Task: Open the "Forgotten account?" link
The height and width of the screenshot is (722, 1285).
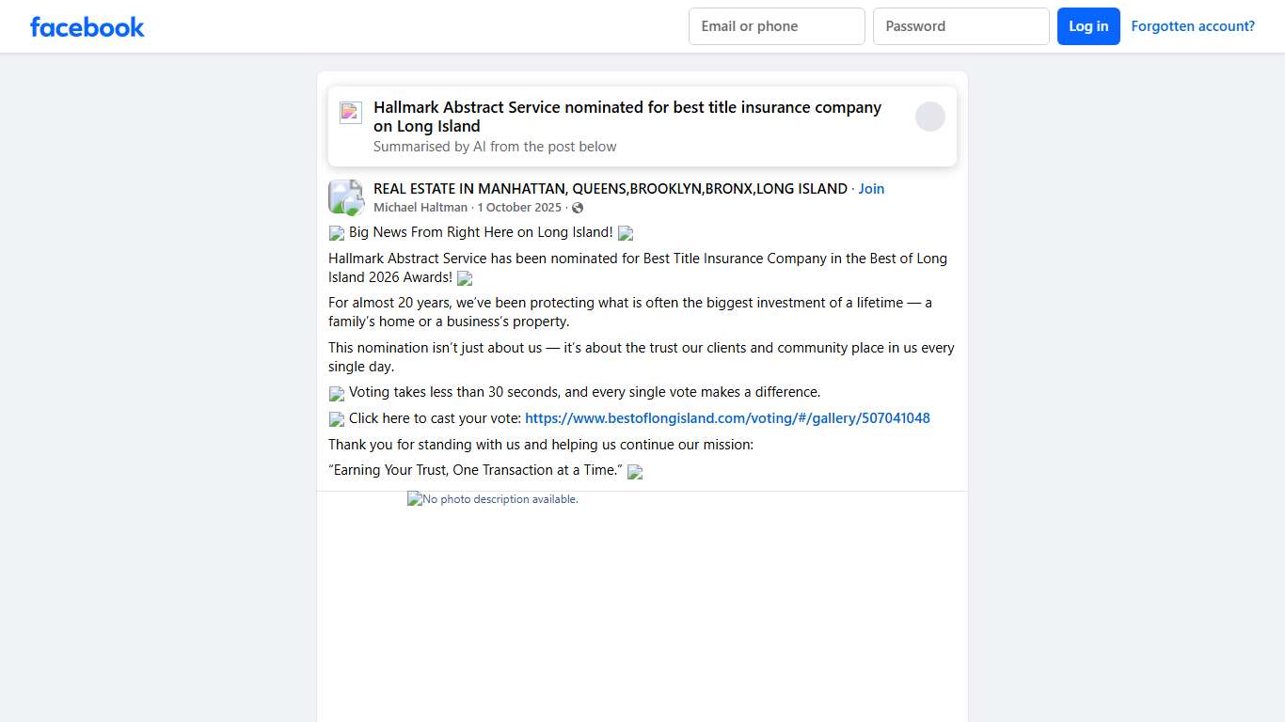Action: point(1193,26)
